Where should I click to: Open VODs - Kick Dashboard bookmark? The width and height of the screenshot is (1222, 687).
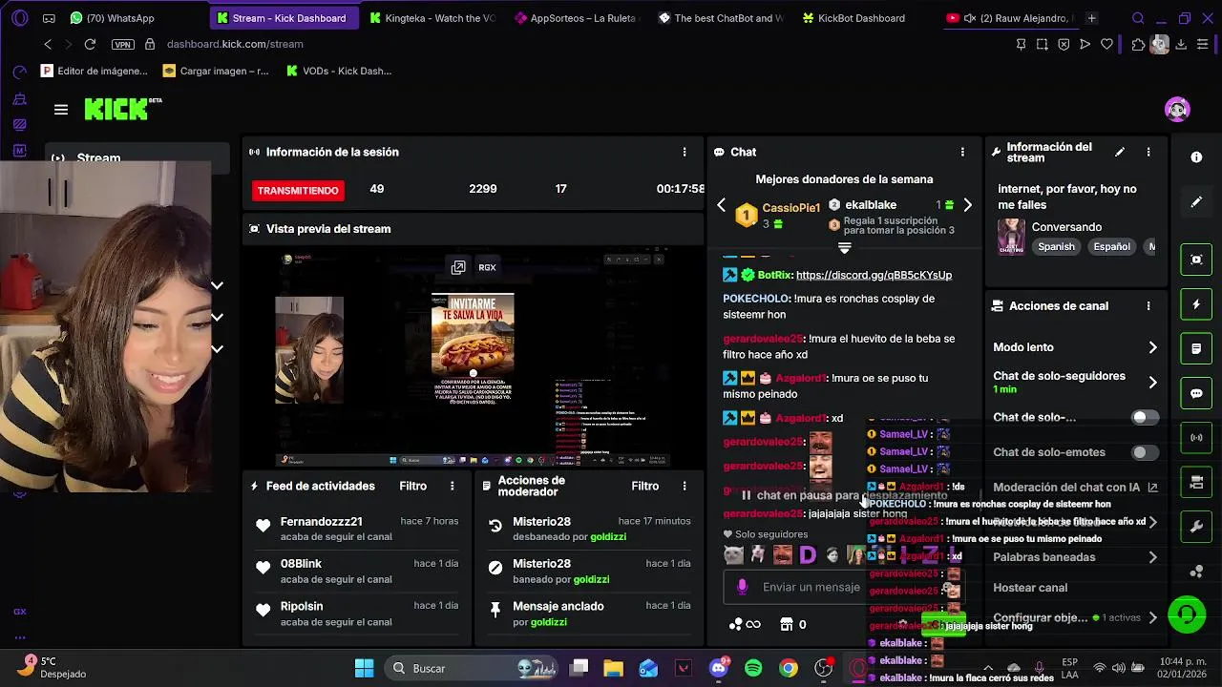339,71
